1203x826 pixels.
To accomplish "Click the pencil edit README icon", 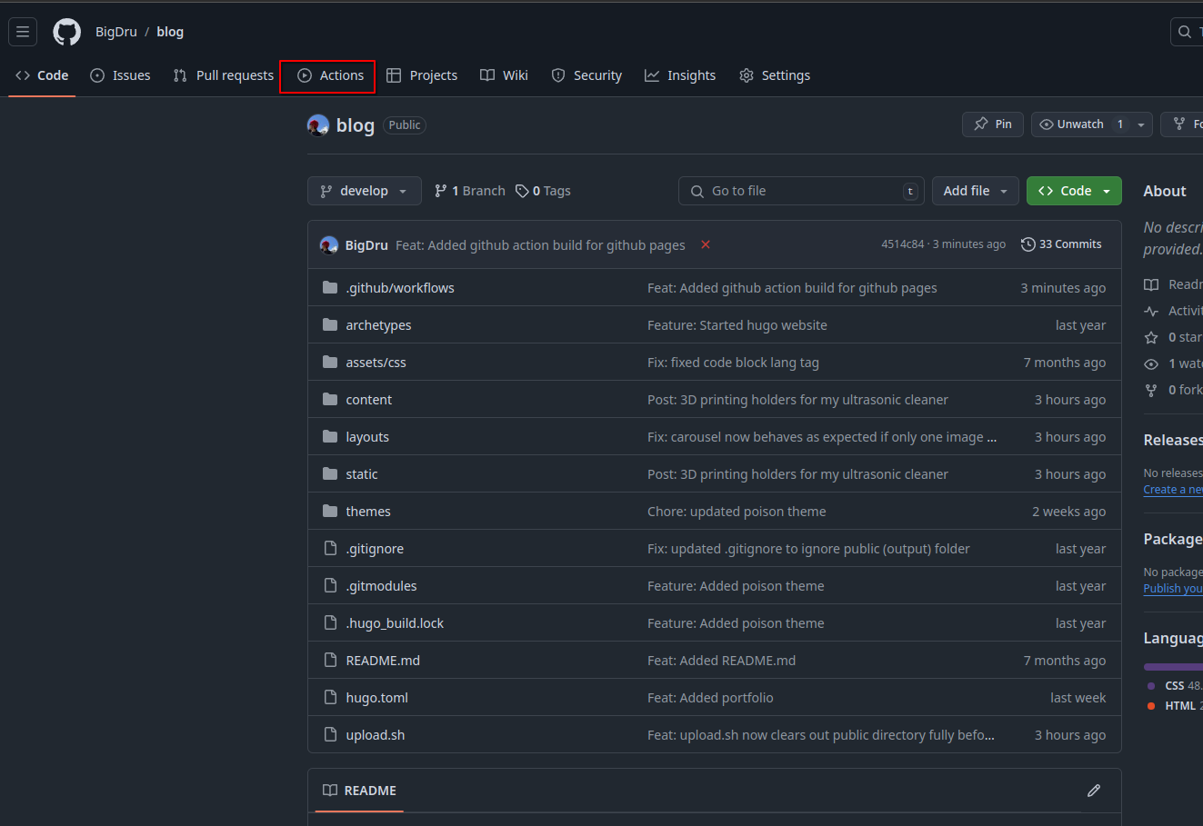I will pyautogui.click(x=1094, y=791).
